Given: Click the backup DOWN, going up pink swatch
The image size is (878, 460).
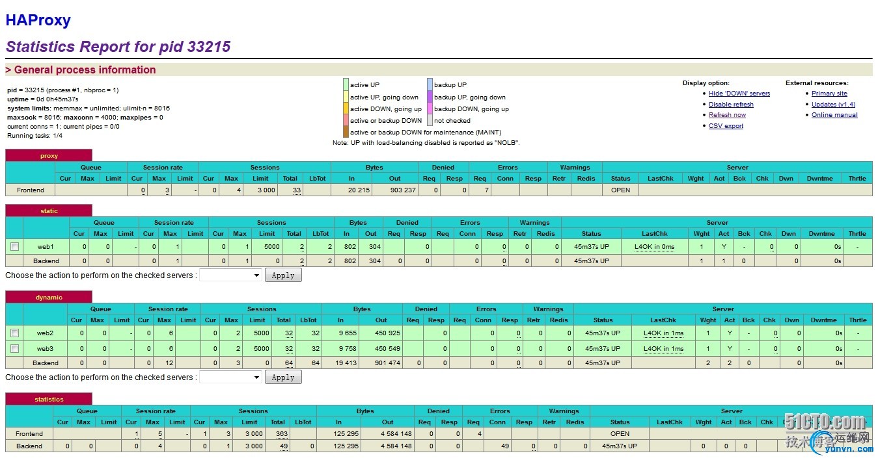Looking at the screenshot, I should click(430, 109).
